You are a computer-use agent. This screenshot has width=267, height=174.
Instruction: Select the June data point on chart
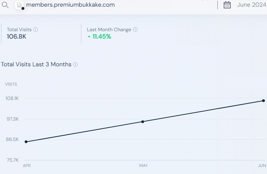click(x=263, y=101)
